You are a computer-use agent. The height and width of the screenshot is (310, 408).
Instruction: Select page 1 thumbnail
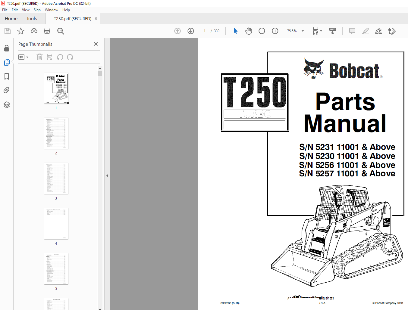coord(56,88)
